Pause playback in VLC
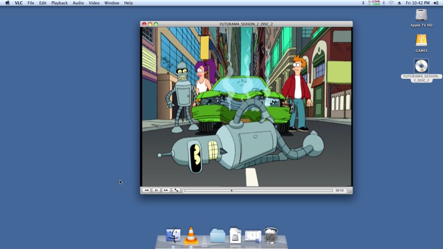The height and width of the screenshot is (249, 443). 156,190
